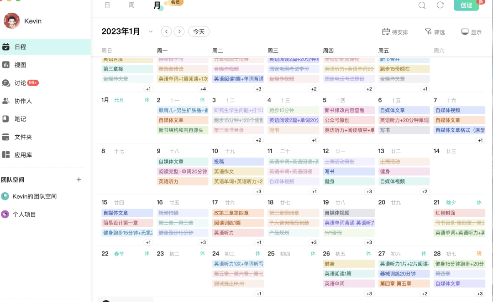Switch to 日 day view tab

(108, 5)
